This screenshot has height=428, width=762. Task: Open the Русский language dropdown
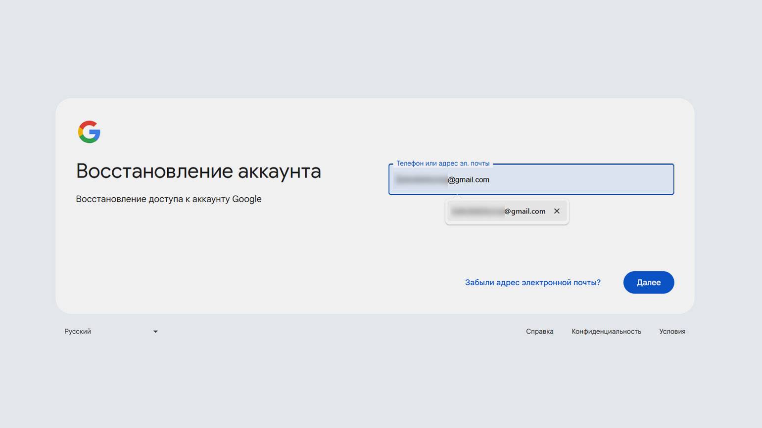click(111, 332)
